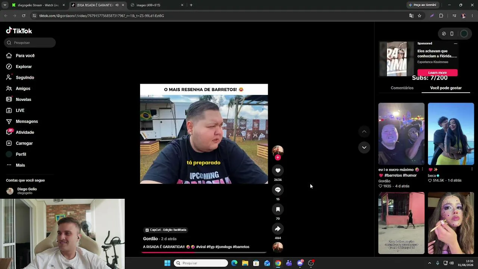This screenshot has width=478, height=269.
Task: Mute the TikTok tab audio icon
Action: pyautogui.click(x=117, y=5)
